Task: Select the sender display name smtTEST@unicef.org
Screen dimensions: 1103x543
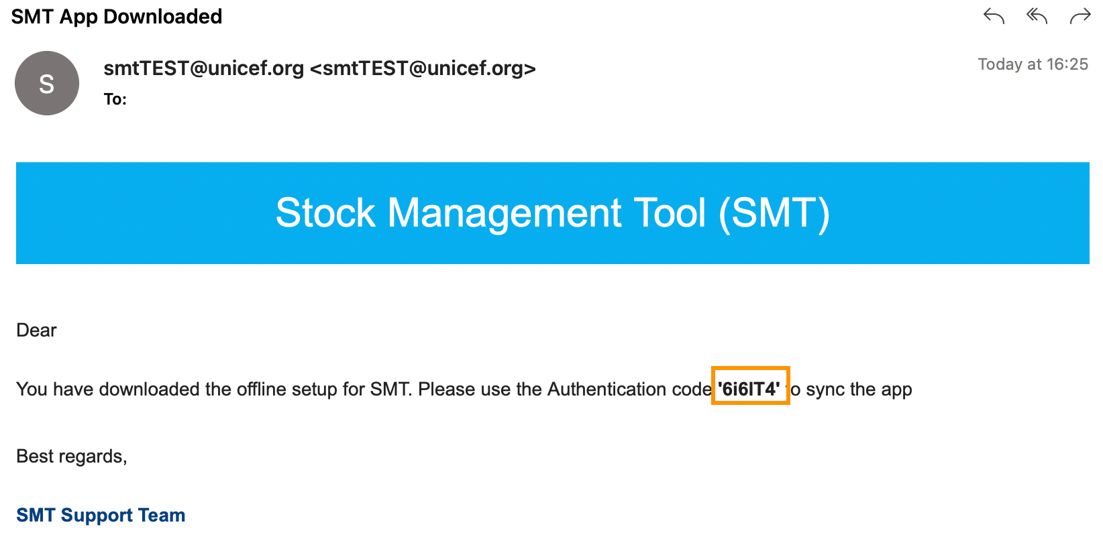Action: 204,68
